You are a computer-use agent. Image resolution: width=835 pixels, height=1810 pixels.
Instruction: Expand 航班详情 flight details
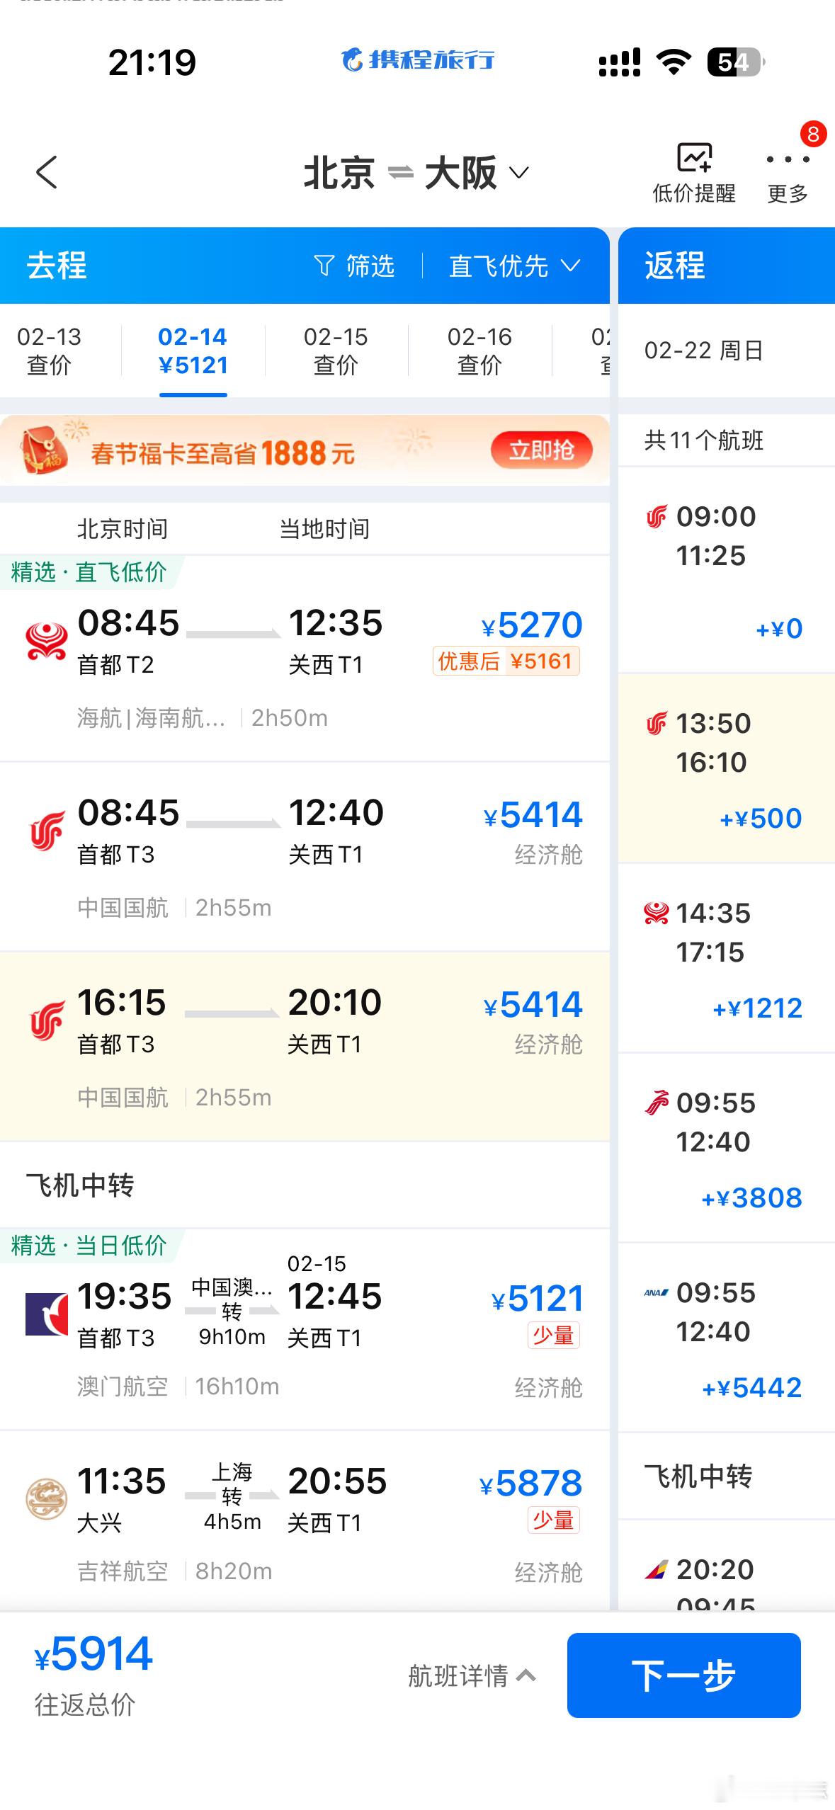point(472,1675)
